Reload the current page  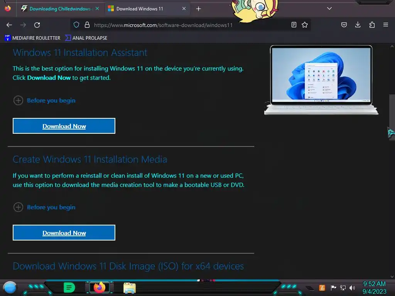click(37, 25)
